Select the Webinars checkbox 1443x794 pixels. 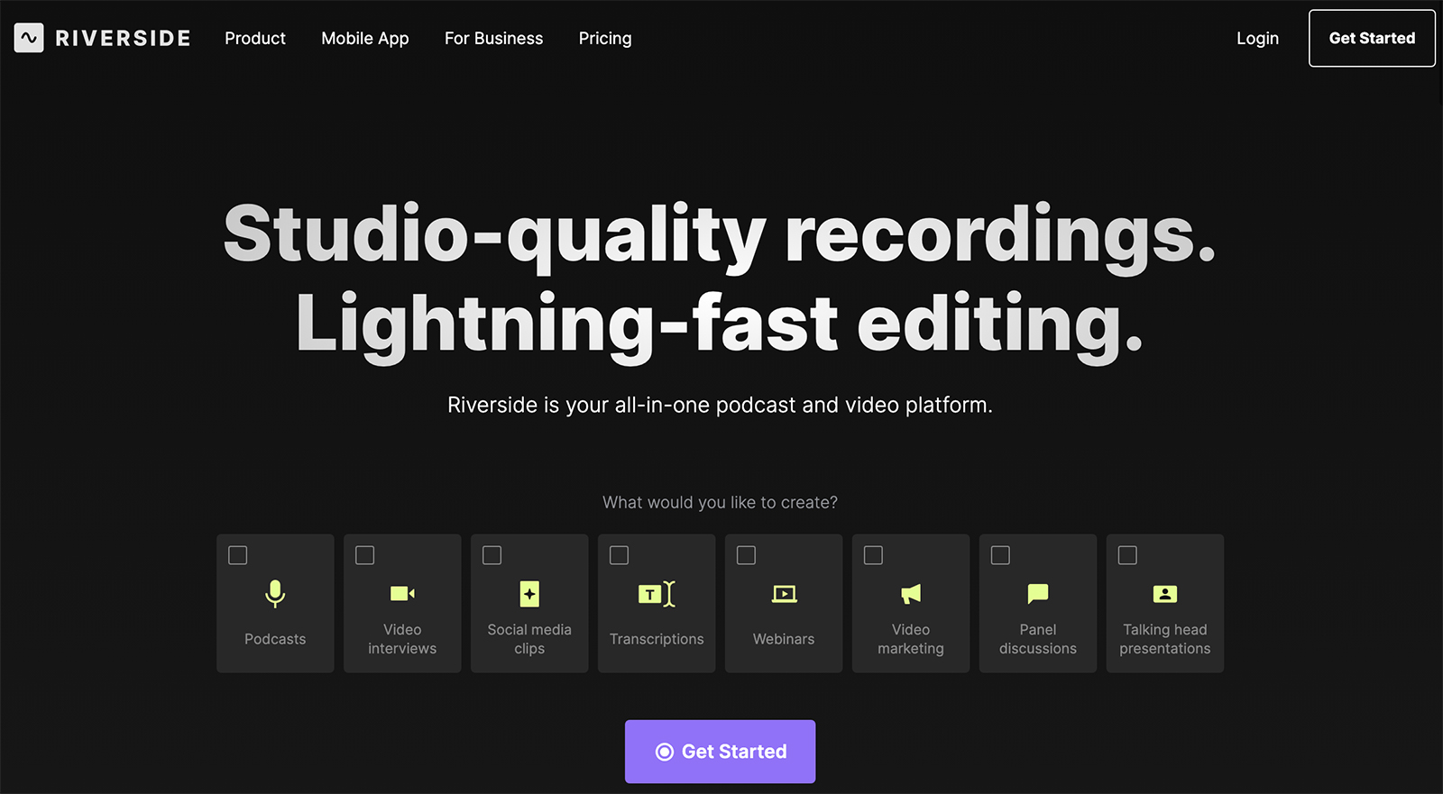pos(747,555)
